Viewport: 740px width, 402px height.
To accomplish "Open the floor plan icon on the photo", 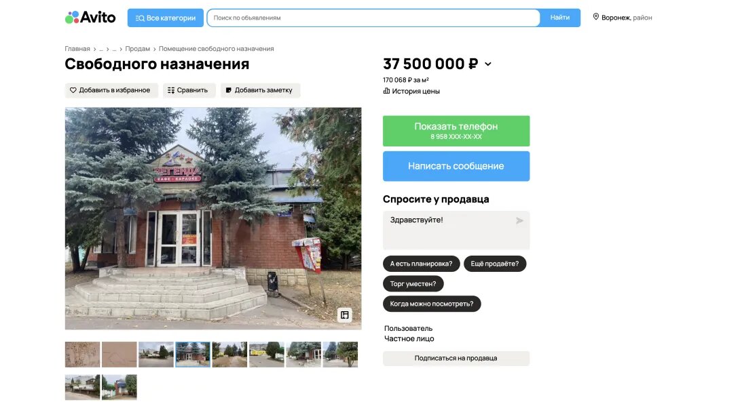I will tap(344, 315).
